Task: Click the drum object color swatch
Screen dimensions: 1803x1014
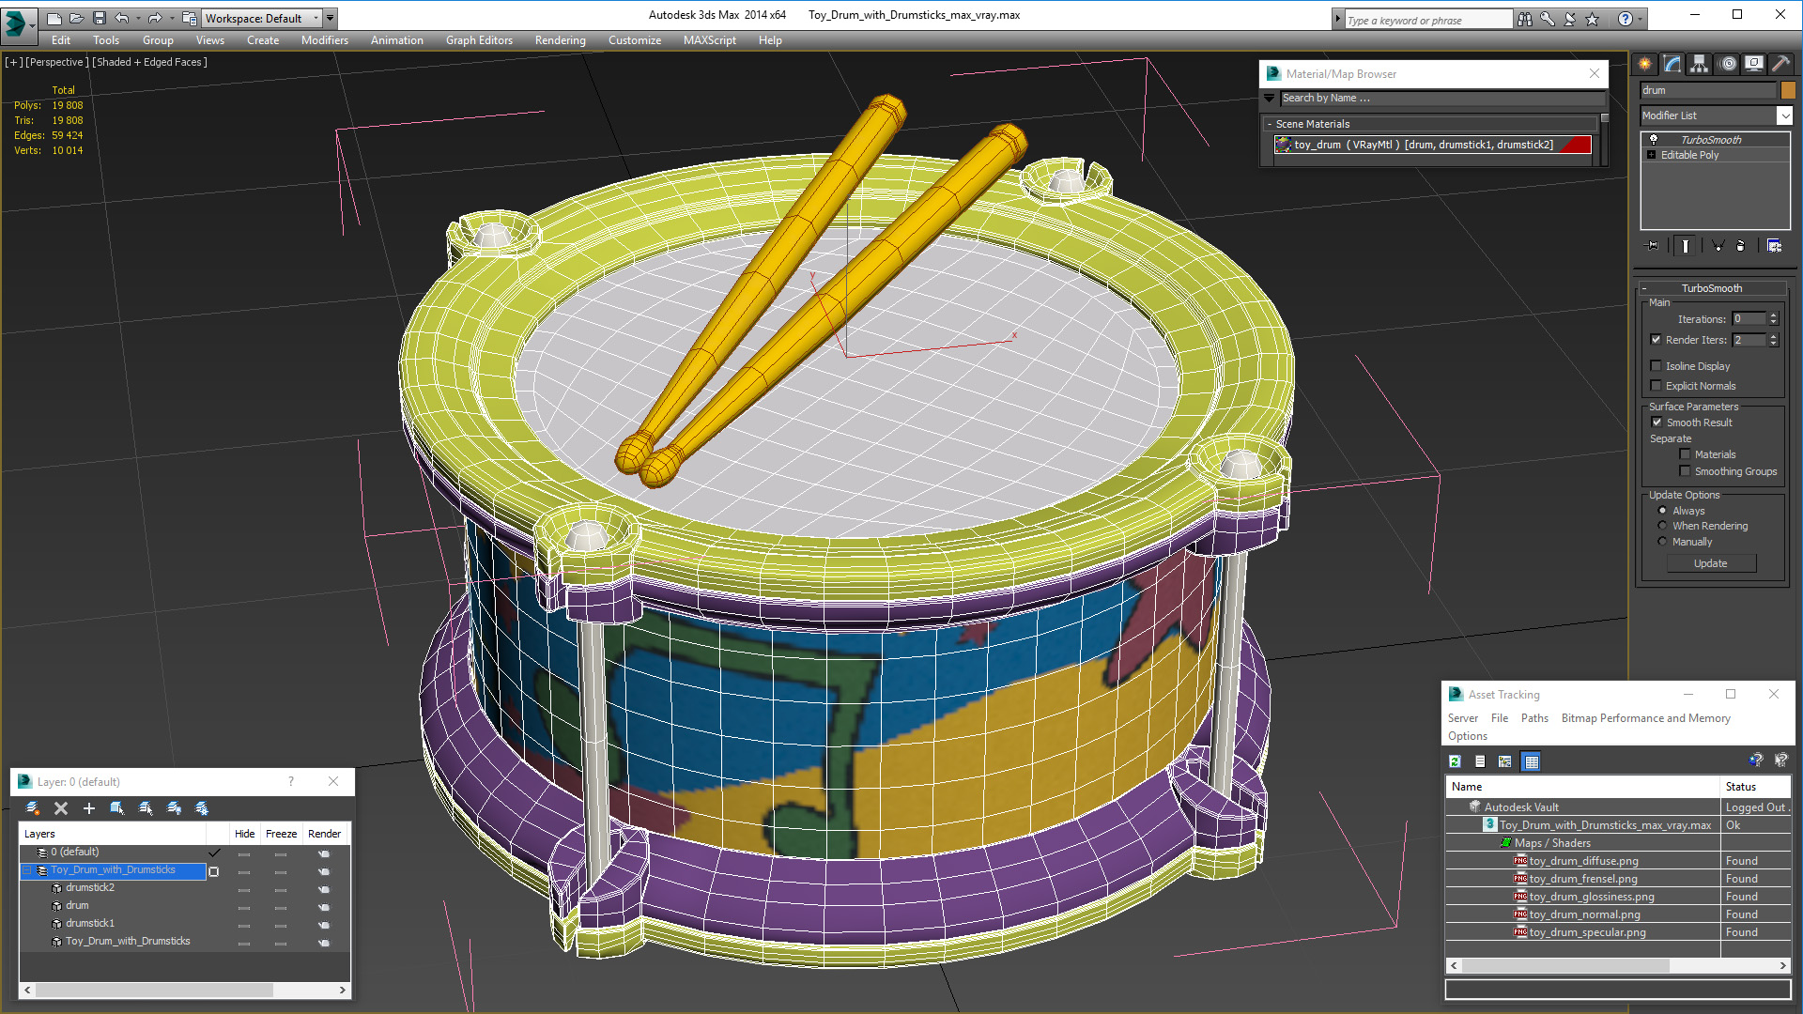Action: [1788, 90]
